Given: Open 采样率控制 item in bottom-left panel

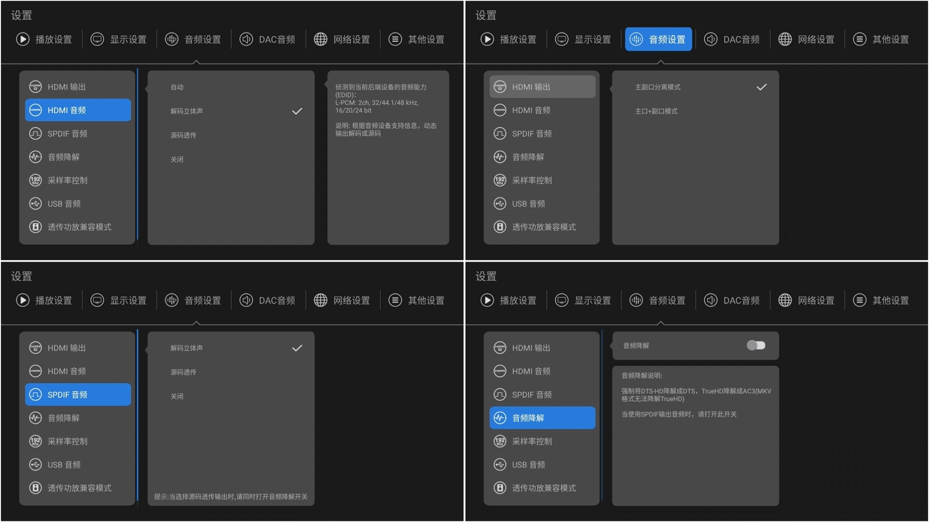Looking at the screenshot, I should [78, 441].
